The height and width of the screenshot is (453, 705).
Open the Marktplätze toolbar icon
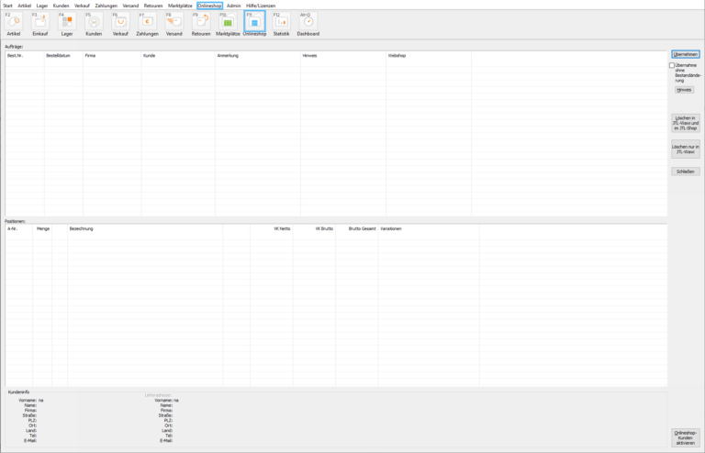coord(228,22)
